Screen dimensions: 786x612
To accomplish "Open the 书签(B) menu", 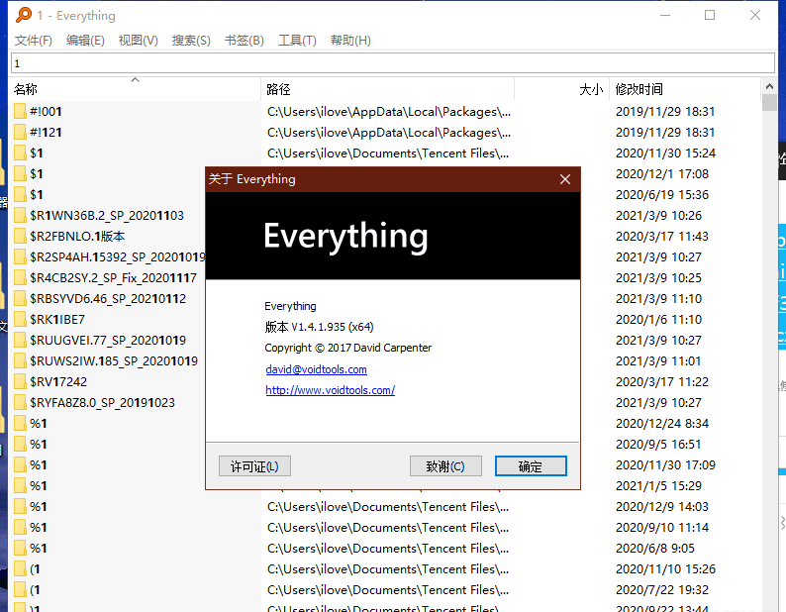I will (x=245, y=41).
